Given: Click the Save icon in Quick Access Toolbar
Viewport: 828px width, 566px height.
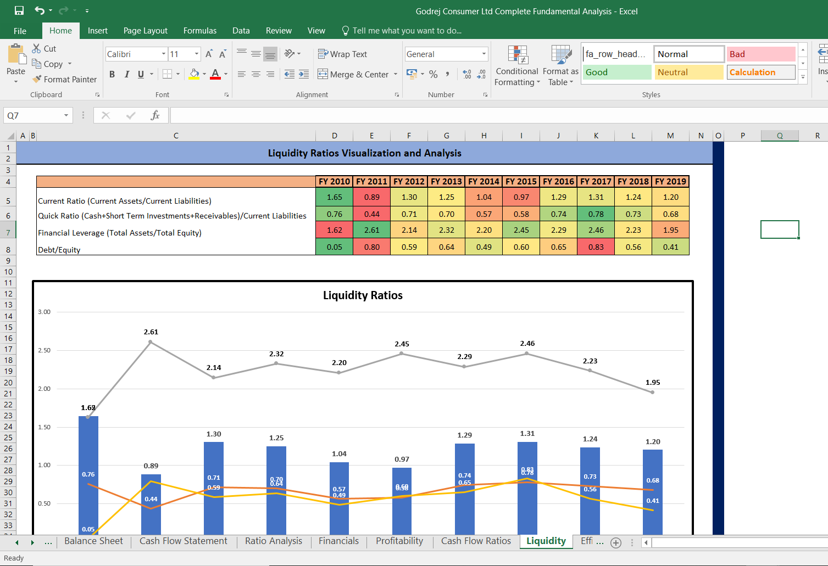Looking at the screenshot, I should [x=19, y=10].
